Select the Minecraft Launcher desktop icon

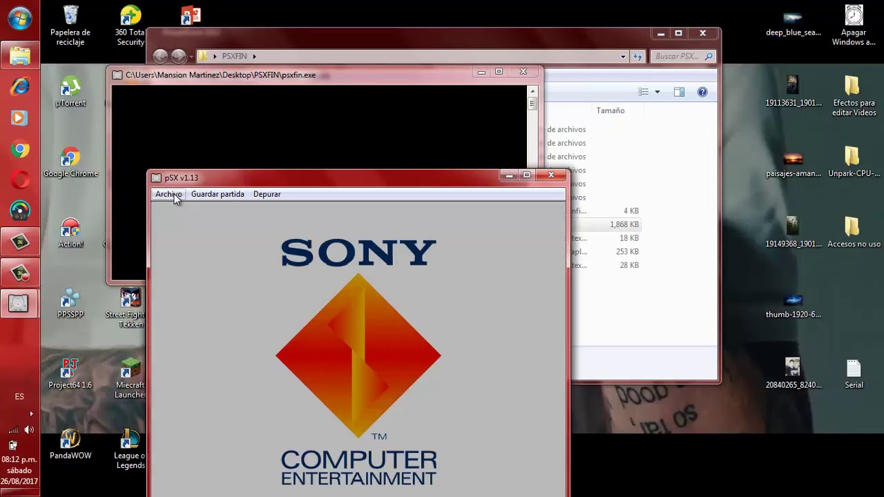(x=130, y=378)
